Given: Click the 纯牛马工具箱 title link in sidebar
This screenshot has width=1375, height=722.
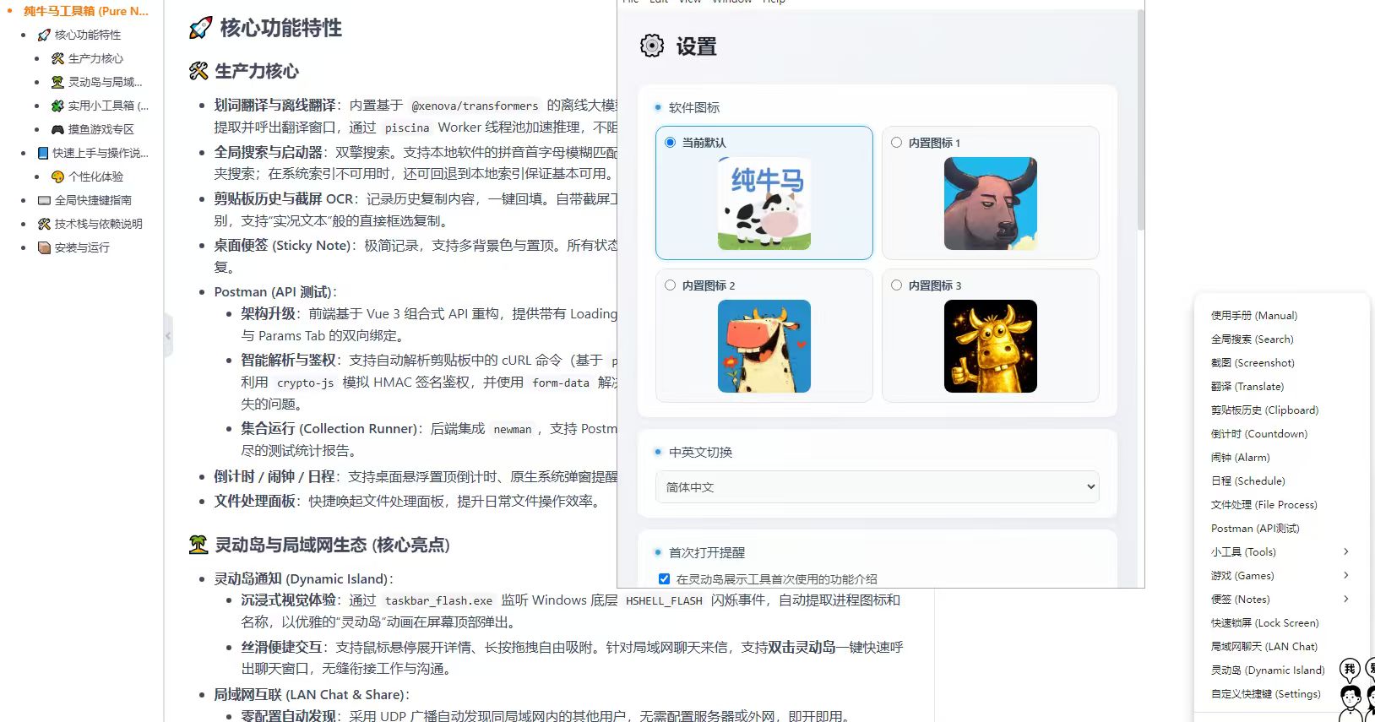Looking at the screenshot, I should (x=85, y=11).
